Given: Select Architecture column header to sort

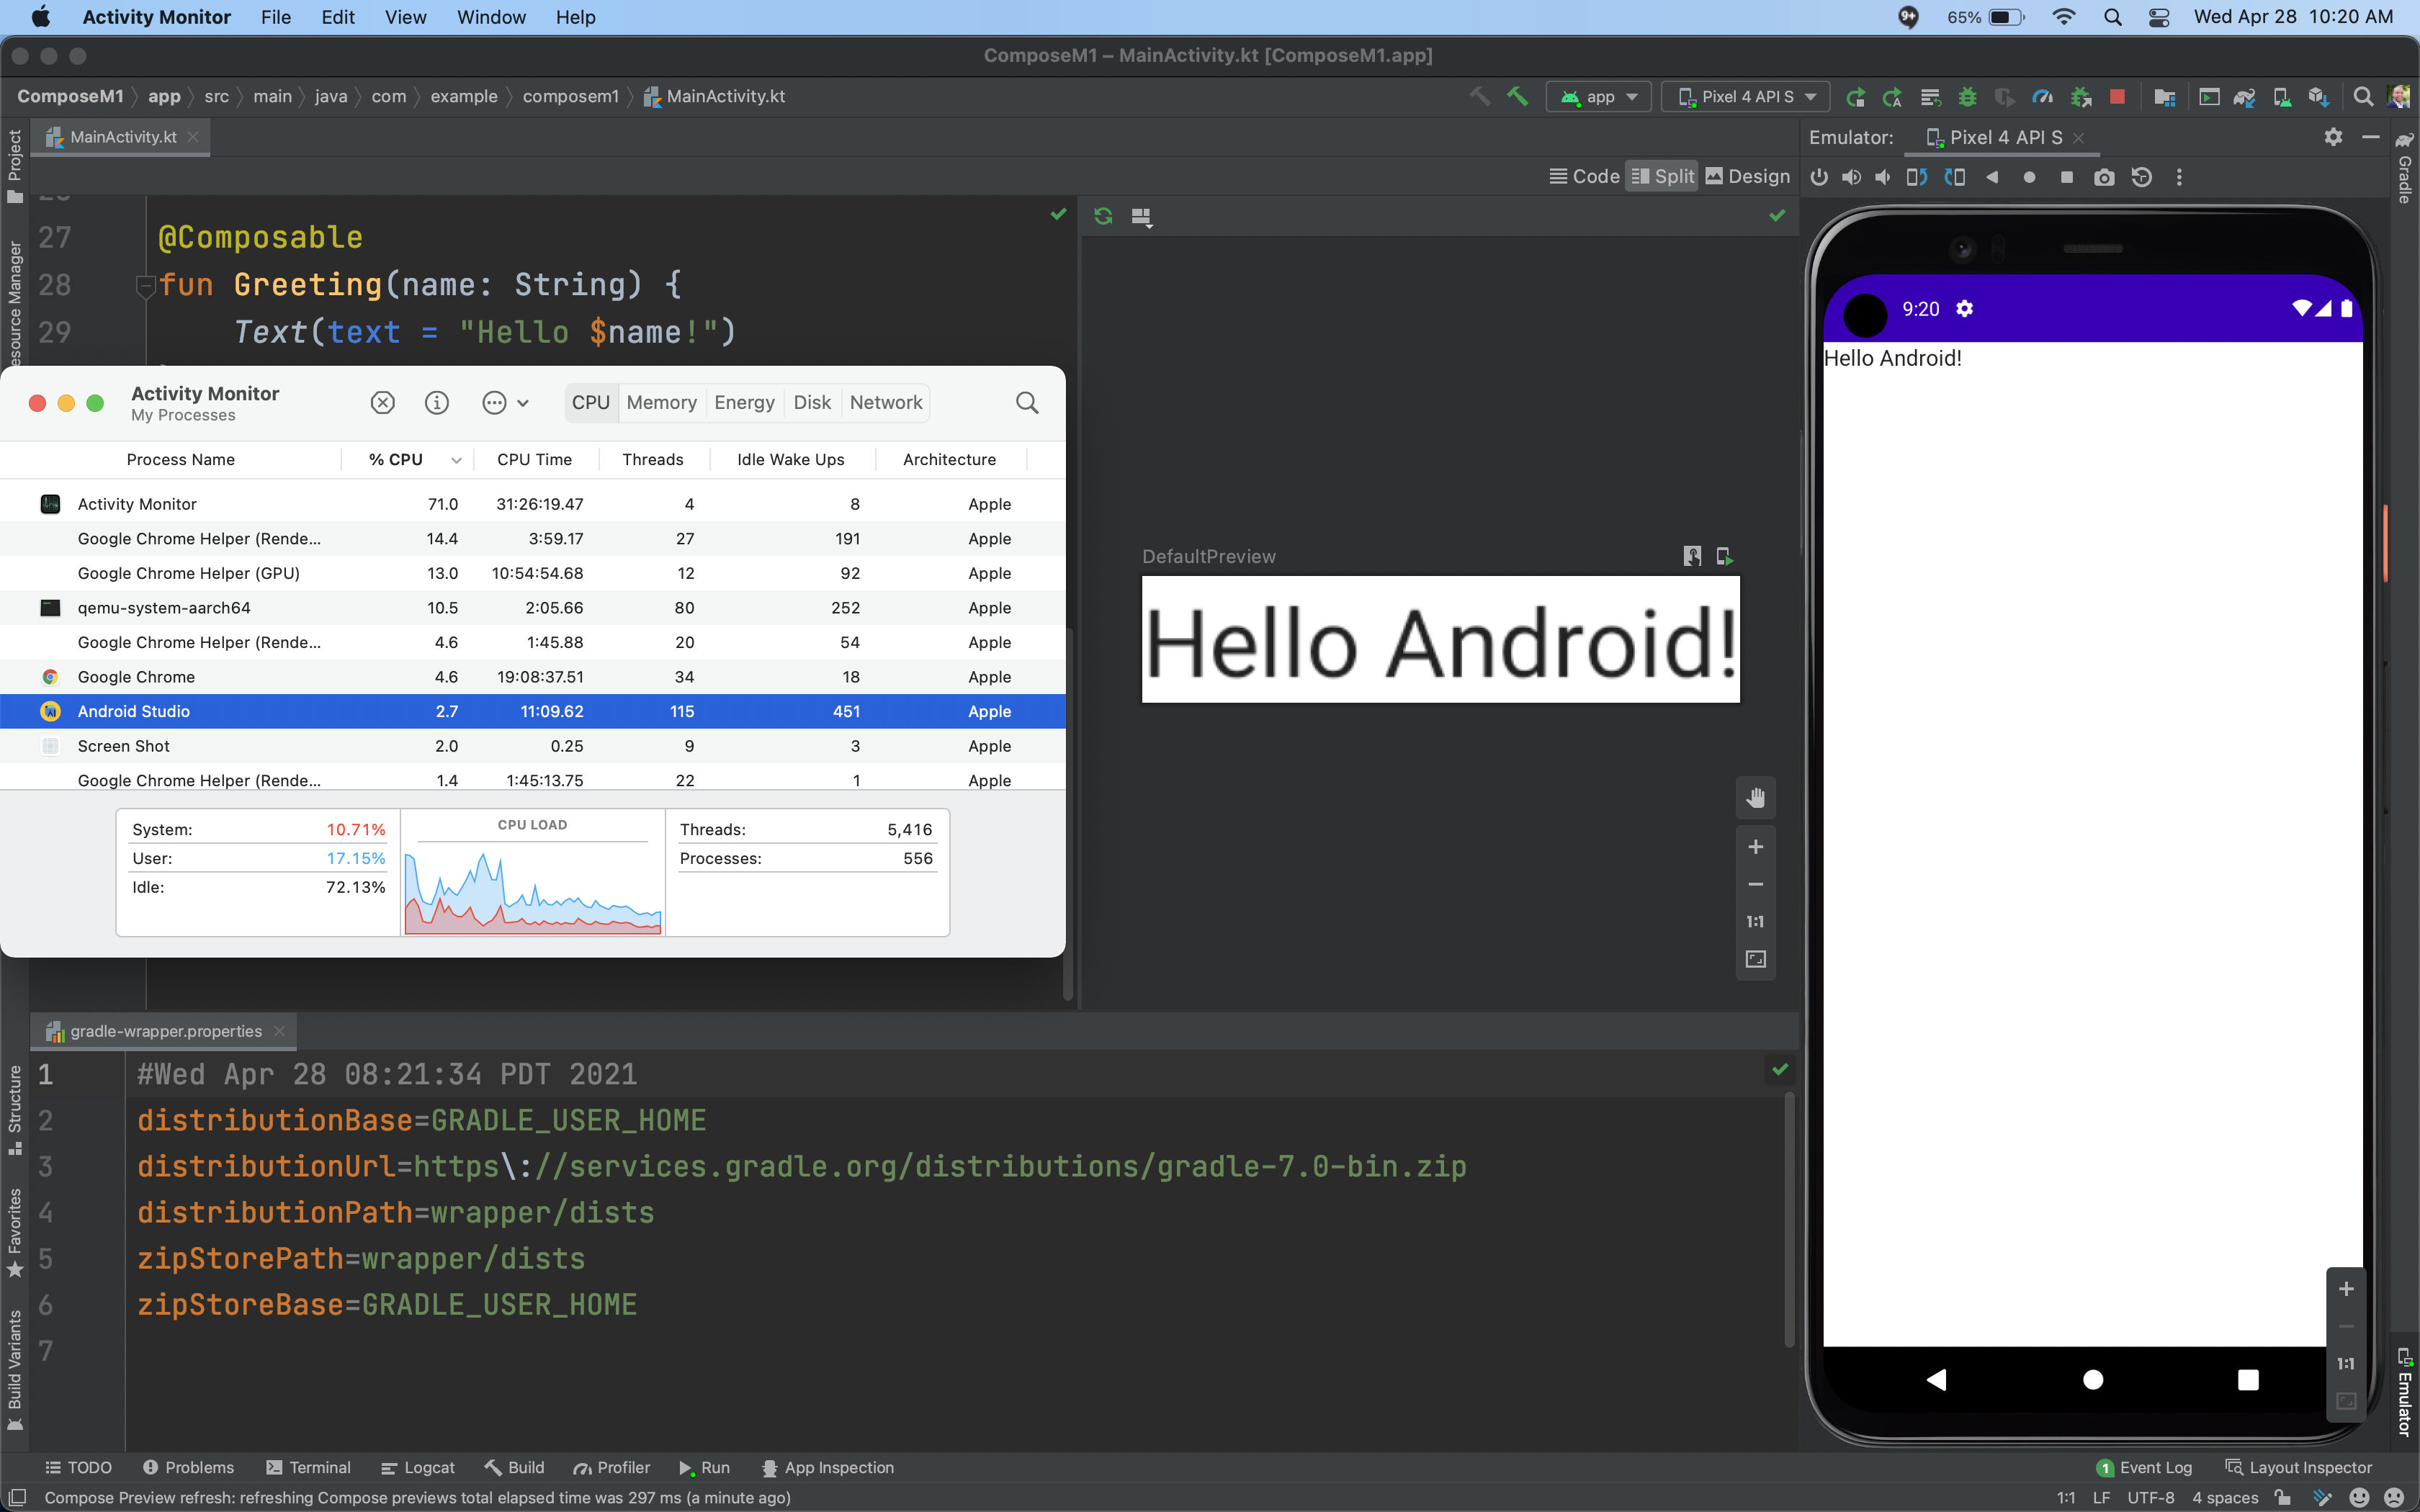Looking at the screenshot, I should pos(948,458).
